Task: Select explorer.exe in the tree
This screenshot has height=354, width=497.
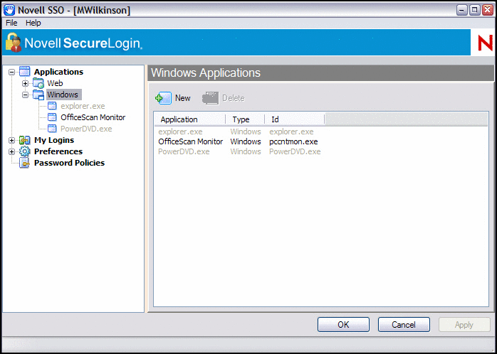Action: point(83,106)
